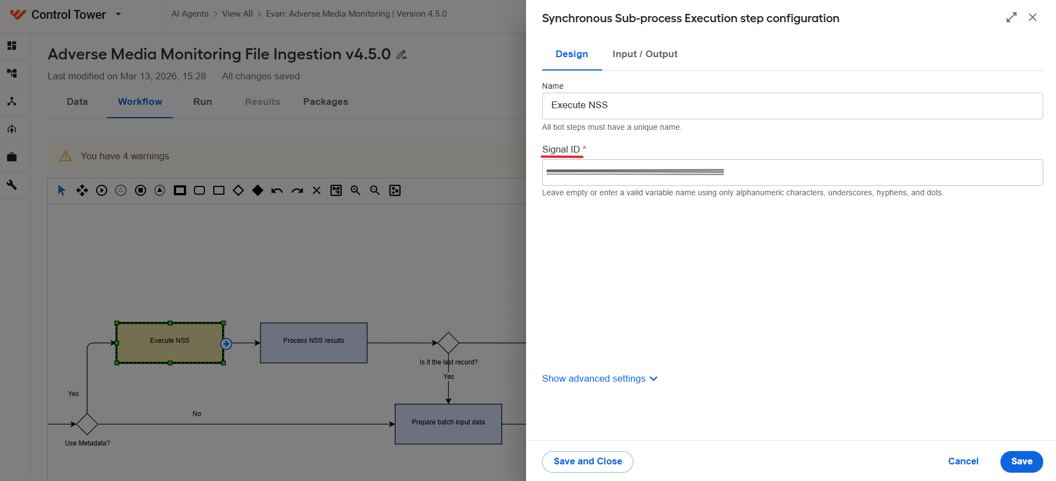Image resolution: width=1056 pixels, height=481 pixels.
Task: Add filled diamond gateway shape
Action: (258, 190)
